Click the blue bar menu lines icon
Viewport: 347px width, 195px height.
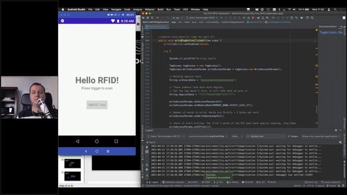[x=108, y=151]
